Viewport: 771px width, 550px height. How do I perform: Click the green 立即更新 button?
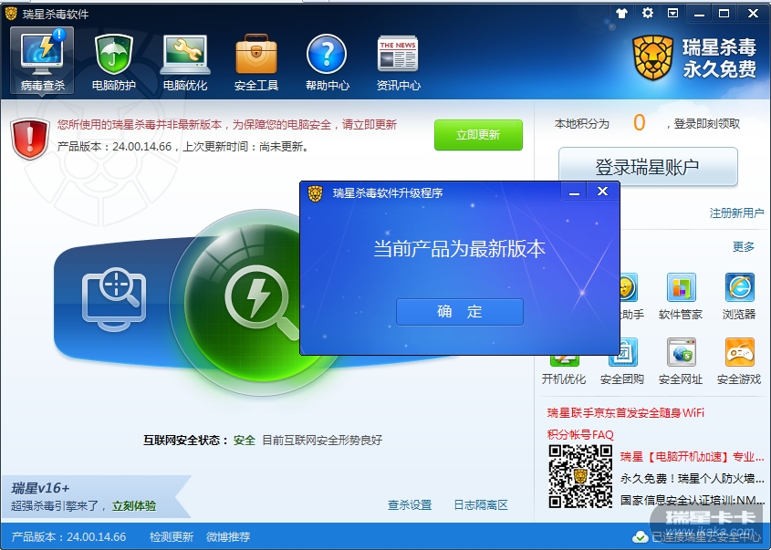[x=478, y=135]
